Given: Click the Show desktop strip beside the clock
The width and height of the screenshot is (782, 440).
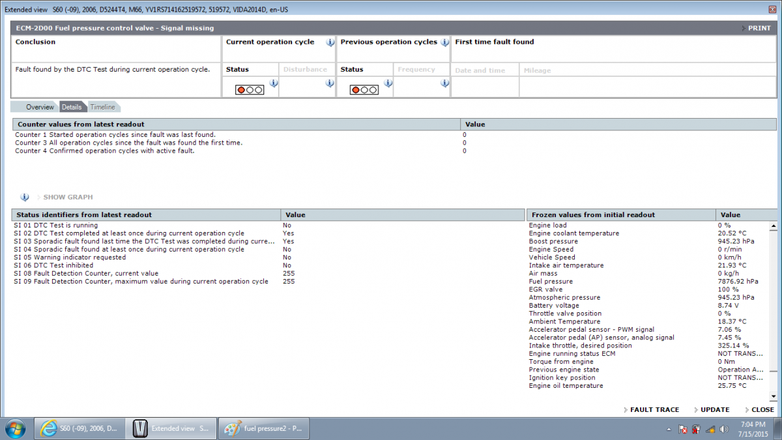Looking at the screenshot, I should click(x=777, y=429).
